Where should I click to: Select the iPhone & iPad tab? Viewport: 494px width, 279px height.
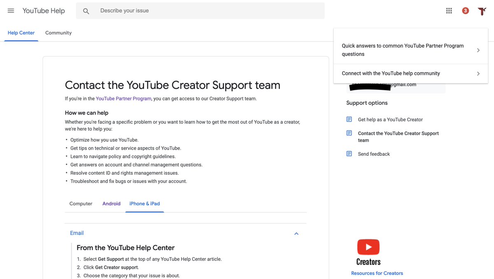(x=144, y=204)
